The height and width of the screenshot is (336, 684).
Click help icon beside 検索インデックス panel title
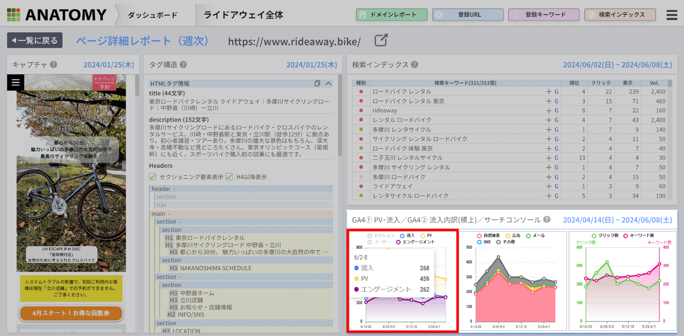pyautogui.click(x=414, y=64)
